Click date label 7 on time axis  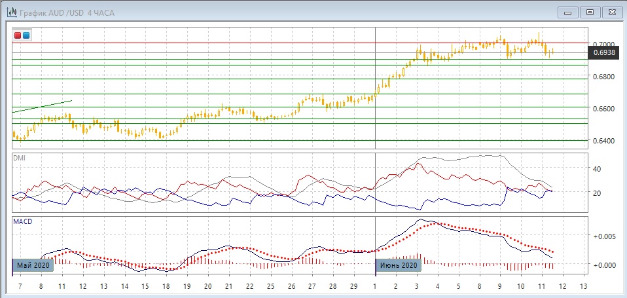coord(20,287)
